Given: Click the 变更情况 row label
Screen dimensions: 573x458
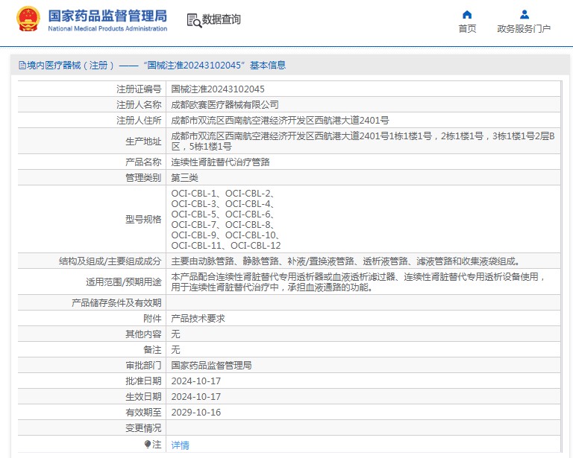Looking at the screenshot, I should [x=143, y=428].
